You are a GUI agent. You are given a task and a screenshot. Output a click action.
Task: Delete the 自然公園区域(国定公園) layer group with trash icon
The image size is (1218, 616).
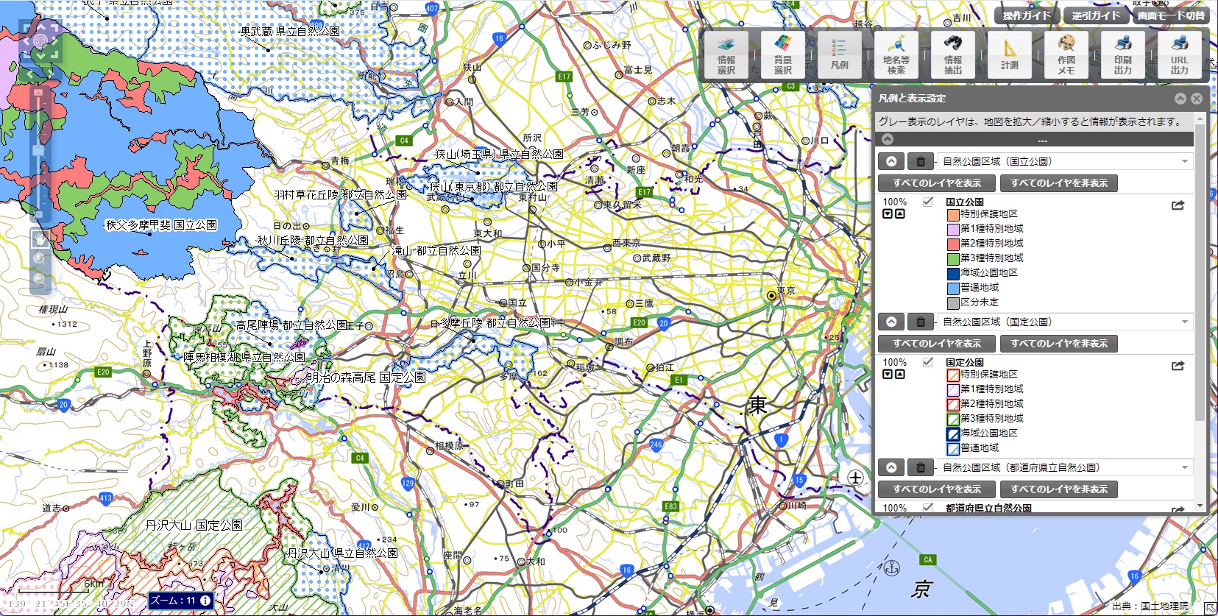coord(920,322)
